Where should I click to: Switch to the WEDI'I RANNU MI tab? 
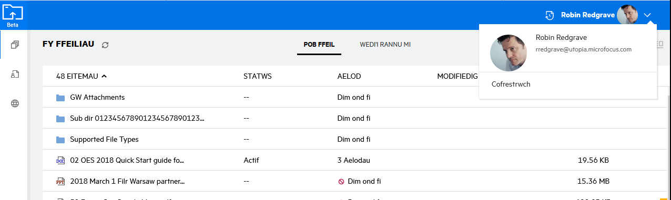click(385, 45)
